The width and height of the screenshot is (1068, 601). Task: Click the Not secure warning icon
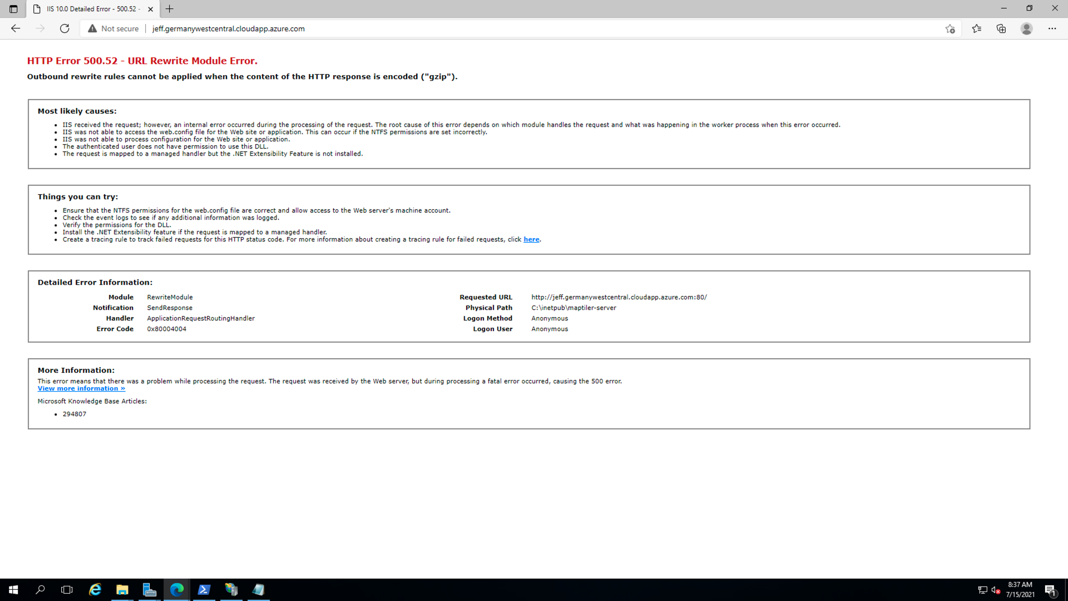pyautogui.click(x=92, y=28)
